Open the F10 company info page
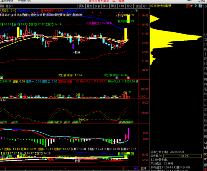This screenshot has width=207, height=171. tap(121, 6)
